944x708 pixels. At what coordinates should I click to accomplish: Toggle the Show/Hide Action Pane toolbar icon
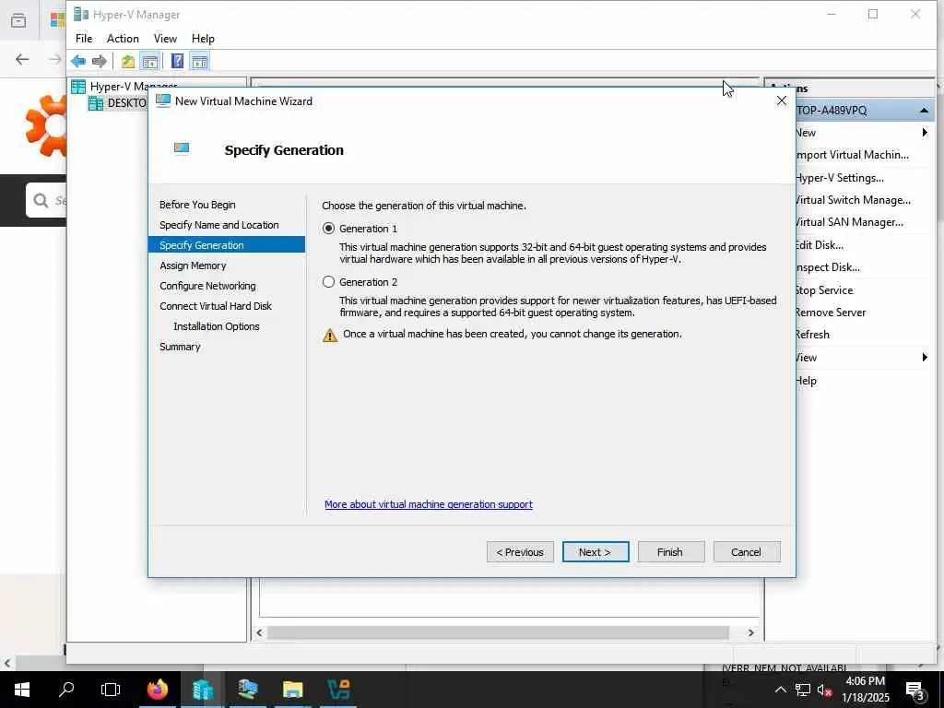pyautogui.click(x=199, y=61)
